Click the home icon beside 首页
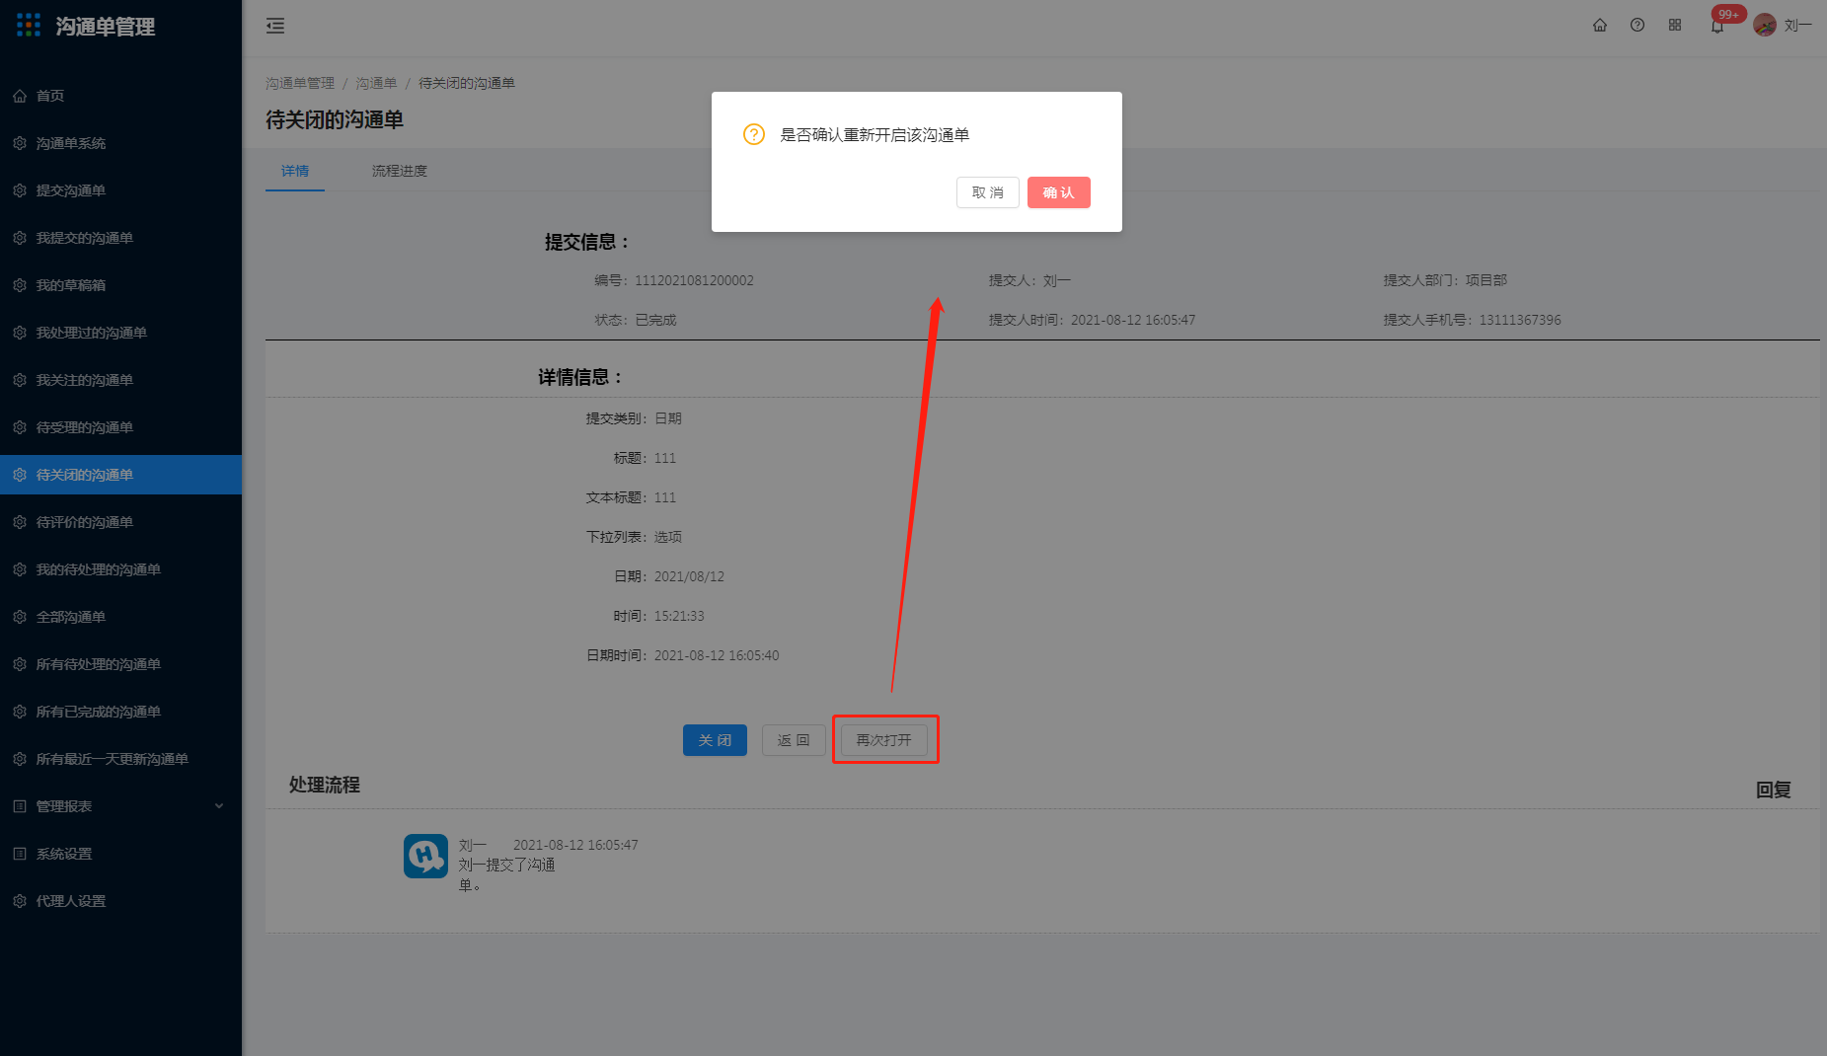The image size is (1827, 1056). pos(20,96)
